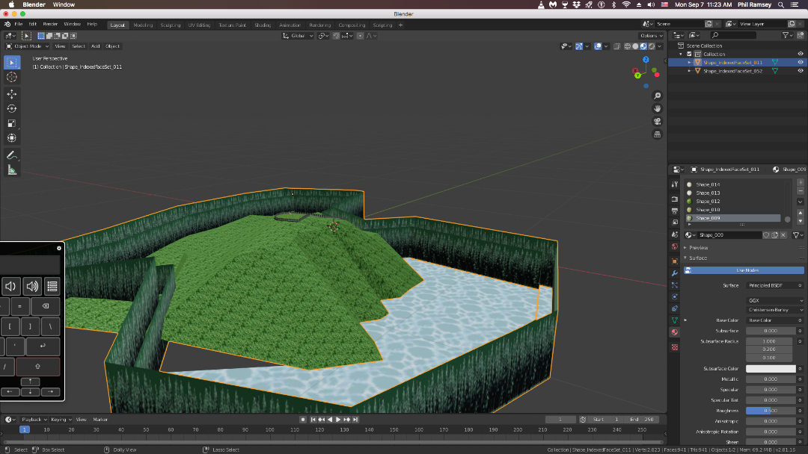Hide Shape_IndexedFaceSet_052 using its eye icon
Viewport: 808px width, 454px height.
(x=800, y=71)
